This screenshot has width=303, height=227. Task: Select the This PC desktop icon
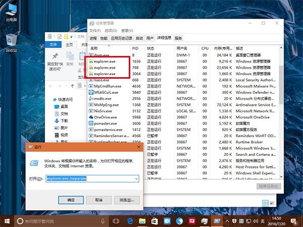[11, 12]
